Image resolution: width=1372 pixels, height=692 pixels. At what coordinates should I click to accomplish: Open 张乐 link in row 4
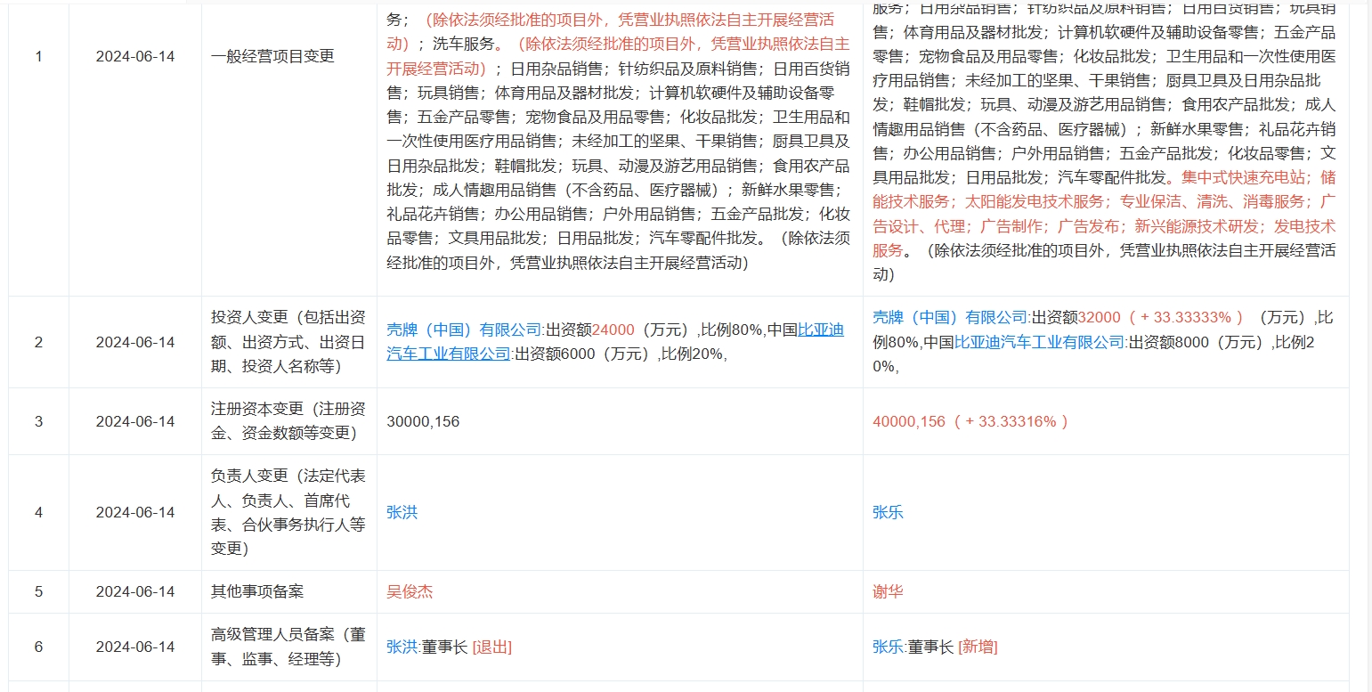[x=889, y=512]
